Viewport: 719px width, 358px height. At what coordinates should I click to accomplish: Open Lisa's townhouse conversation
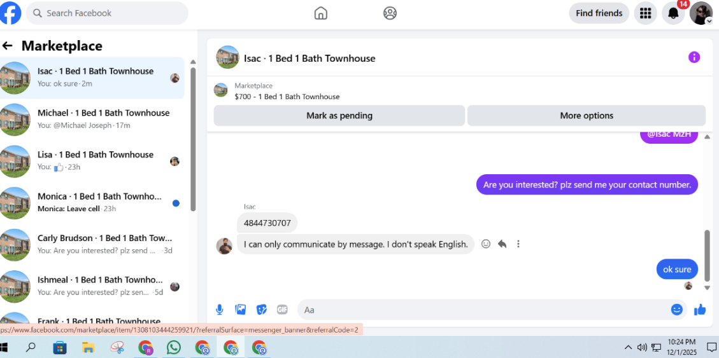coord(92,161)
